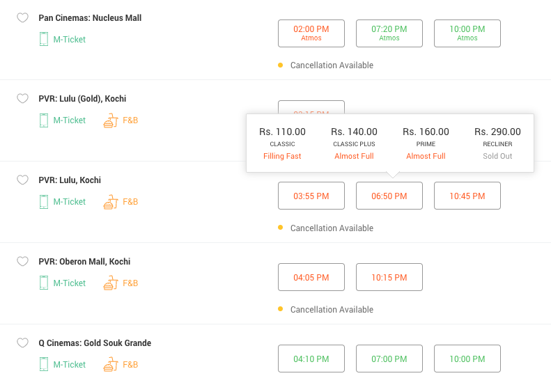551x385 pixels.
Task: Click heart icon beside PVR: Lulu, Kochi
Action: [22, 180]
